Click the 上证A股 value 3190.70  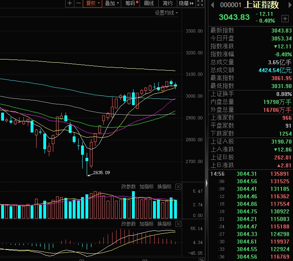click(281, 142)
